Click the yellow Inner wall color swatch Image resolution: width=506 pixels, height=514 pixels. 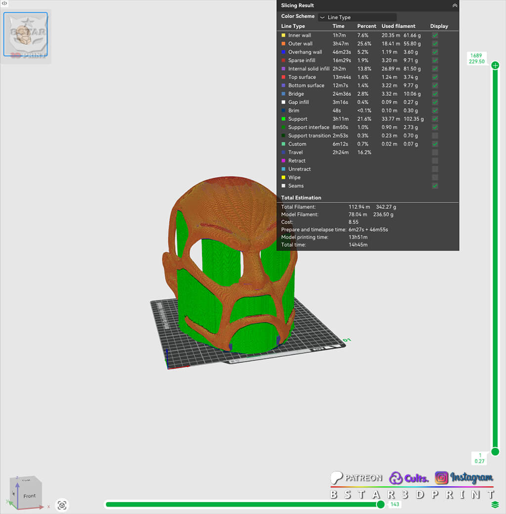pos(284,36)
